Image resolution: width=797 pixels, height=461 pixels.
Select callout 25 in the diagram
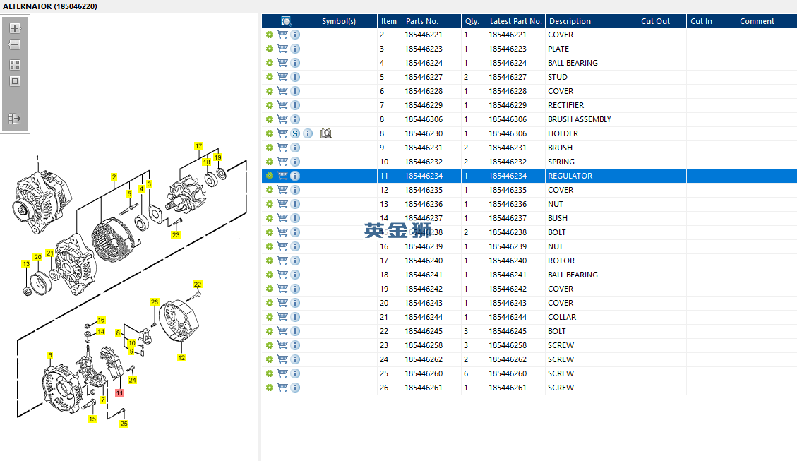click(x=124, y=424)
